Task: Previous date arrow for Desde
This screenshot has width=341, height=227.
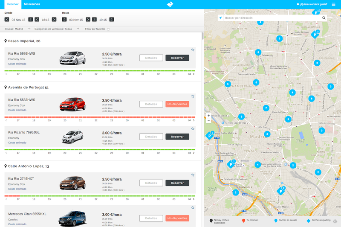Action: pos(7,20)
